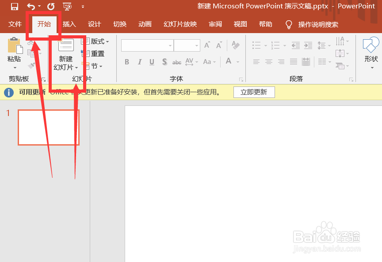Select slide 1 thumbnail

(49, 127)
